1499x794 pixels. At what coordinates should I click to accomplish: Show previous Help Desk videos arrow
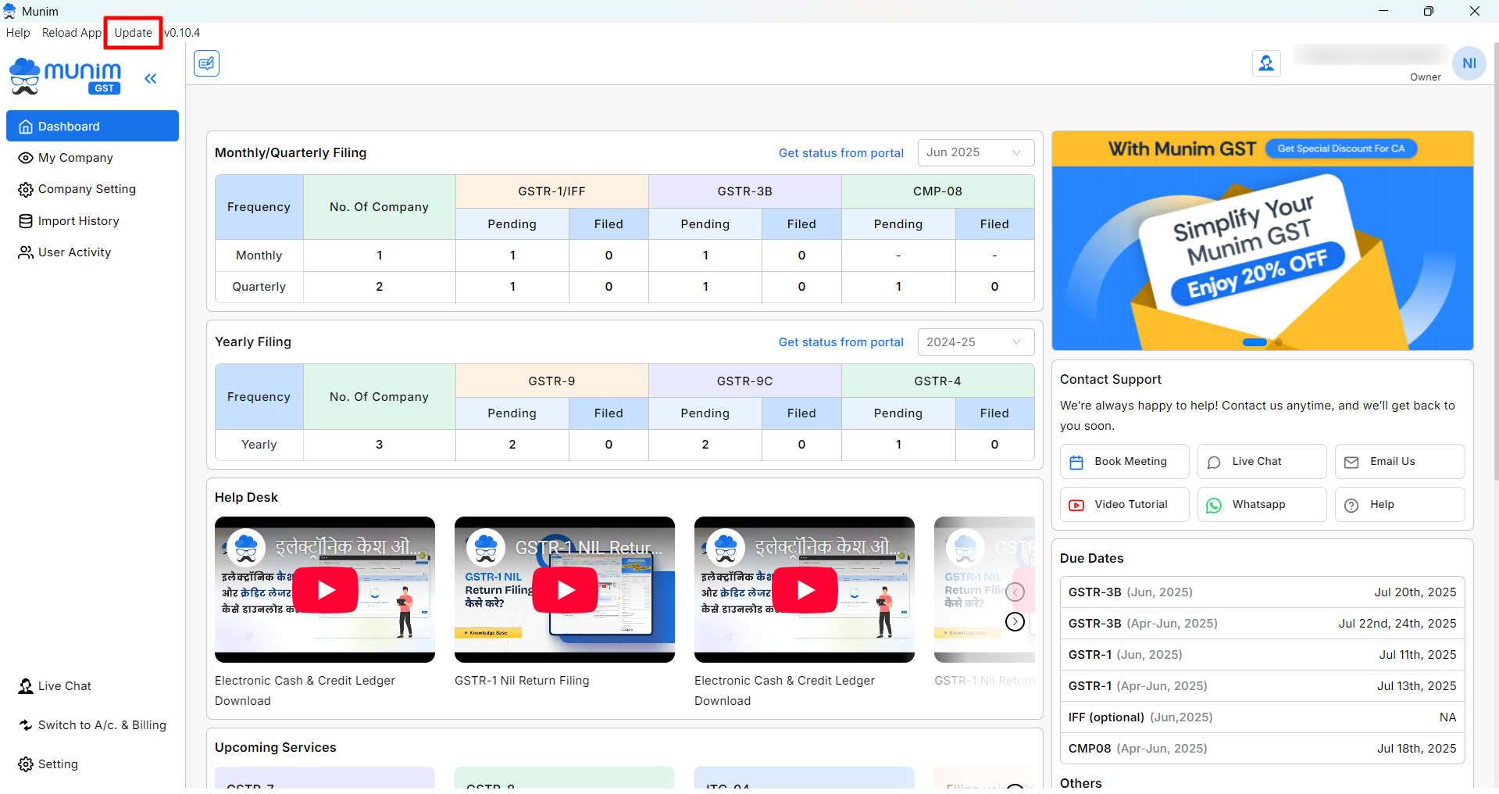point(1015,592)
